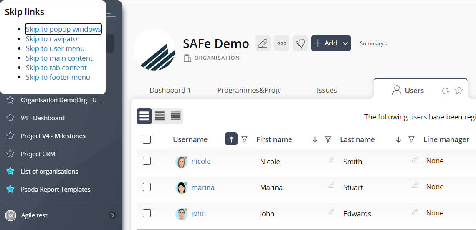Open the First name column filter icon
The image size is (476, 230).
(328, 139)
